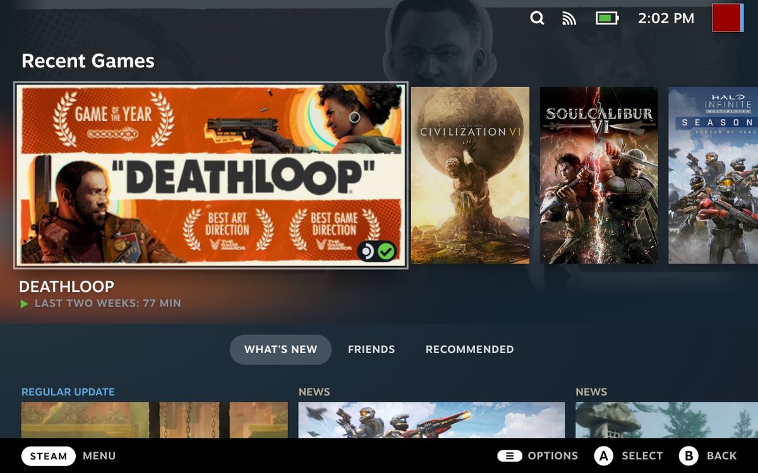
Task: Click the DEATHLOOP title text
Action: click(66, 286)
